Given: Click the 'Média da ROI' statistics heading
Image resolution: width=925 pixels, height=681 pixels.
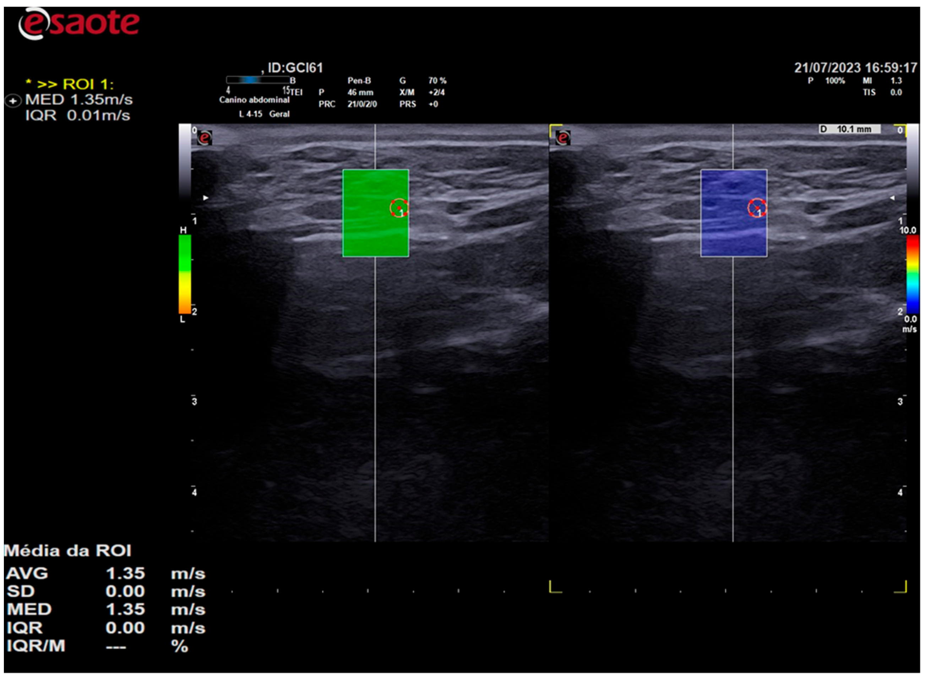Looking at the screenshot, I should (x=67, y=551).
